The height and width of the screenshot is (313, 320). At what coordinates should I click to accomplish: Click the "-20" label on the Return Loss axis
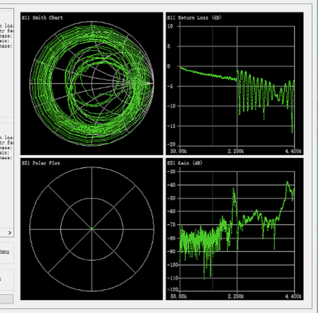[x=171, y=144]
